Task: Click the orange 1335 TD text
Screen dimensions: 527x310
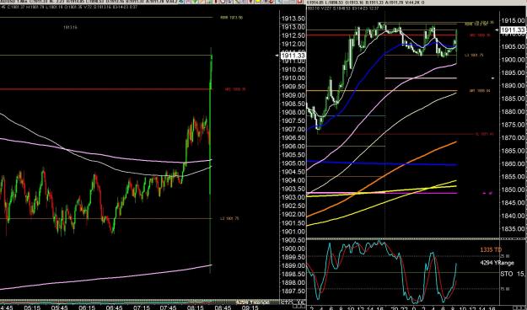Action: [x=491, y=250]
